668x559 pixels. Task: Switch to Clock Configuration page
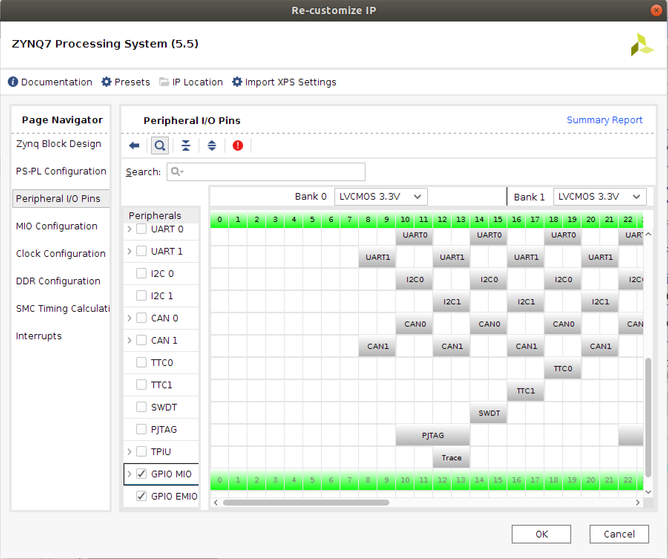(x=61, y=254)
